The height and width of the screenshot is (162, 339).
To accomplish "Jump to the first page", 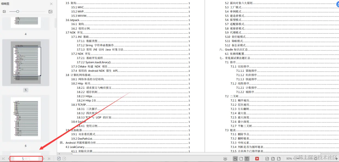I will [x=4, y=158].
